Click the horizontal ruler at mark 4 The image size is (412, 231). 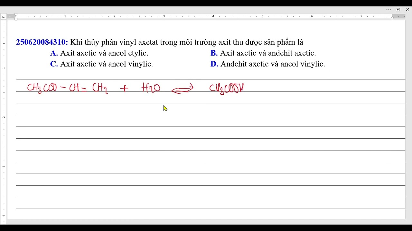click(x=213, y=16)
